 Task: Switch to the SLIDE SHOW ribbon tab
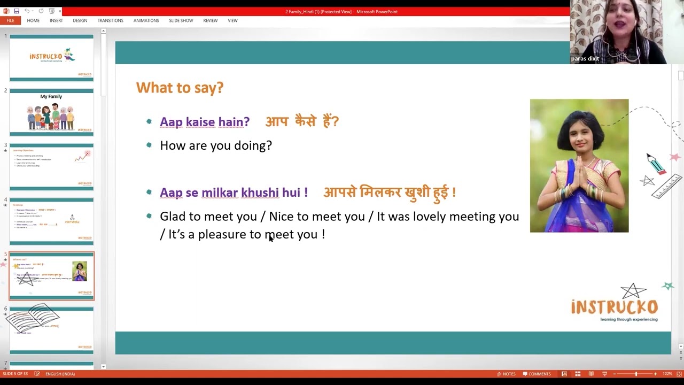point(181,20)
